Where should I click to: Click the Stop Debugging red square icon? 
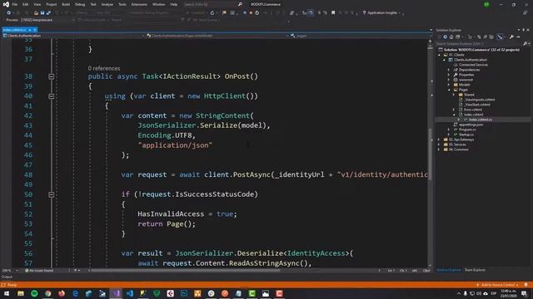pyautogui.click(x=251, y=13)
